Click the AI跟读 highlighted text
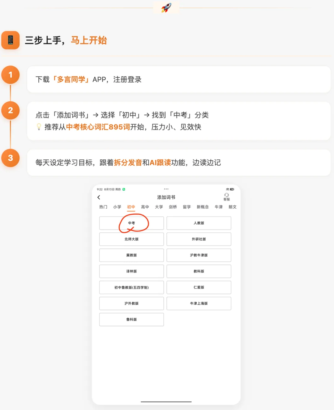 (160, 163)
